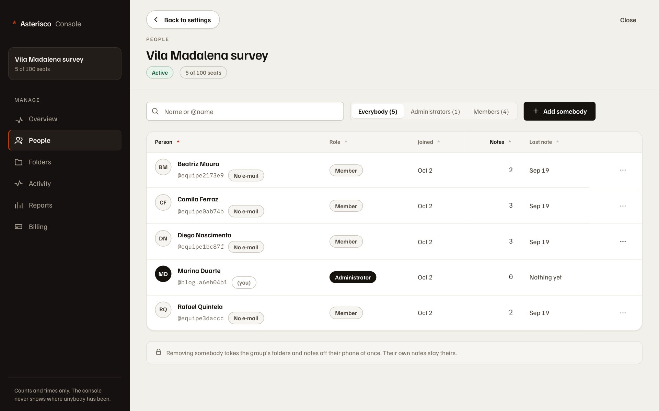
Task: Open more options for Diego Nascimento
Action: click(x=623, y=241)
